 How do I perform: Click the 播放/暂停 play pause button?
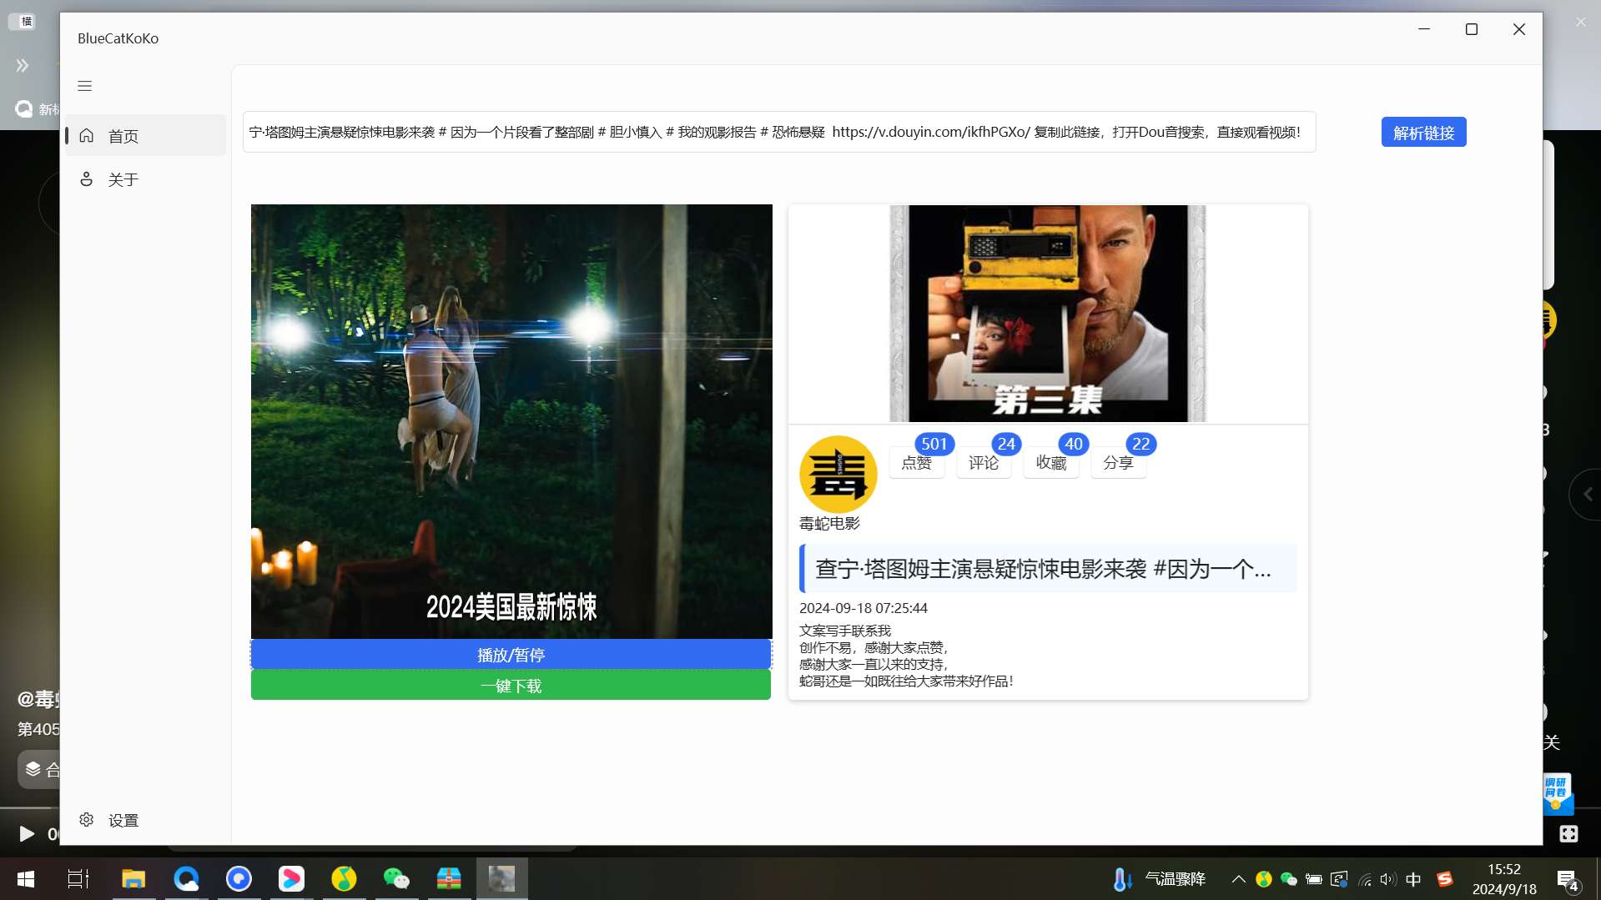coord(511,655)
